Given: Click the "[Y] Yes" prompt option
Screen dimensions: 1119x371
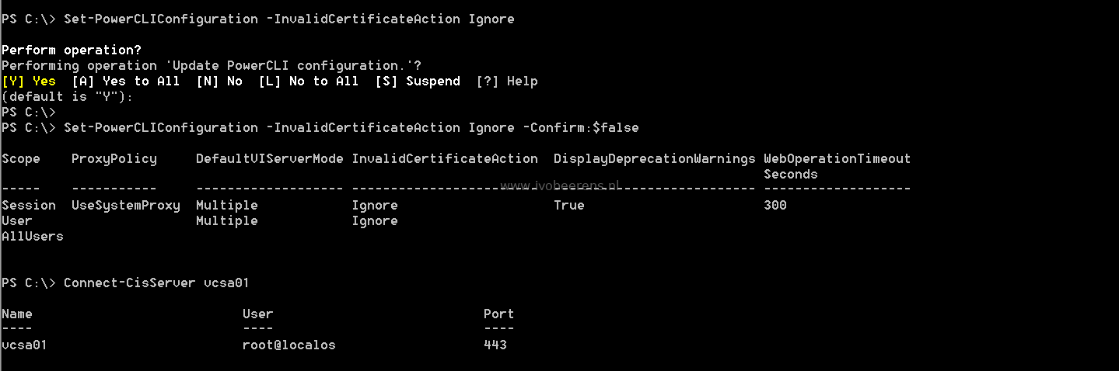Looking at the screenshot, I should click(29, 81).
